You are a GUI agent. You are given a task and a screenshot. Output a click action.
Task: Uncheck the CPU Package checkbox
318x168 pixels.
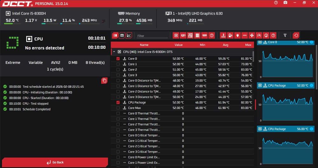pyautogui.click(x=118, y=102)
